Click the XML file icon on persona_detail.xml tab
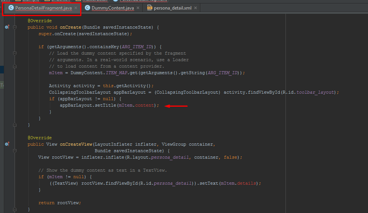Image resolution: width=368 pixels, height=213 pixels. (x=149, y=8)
